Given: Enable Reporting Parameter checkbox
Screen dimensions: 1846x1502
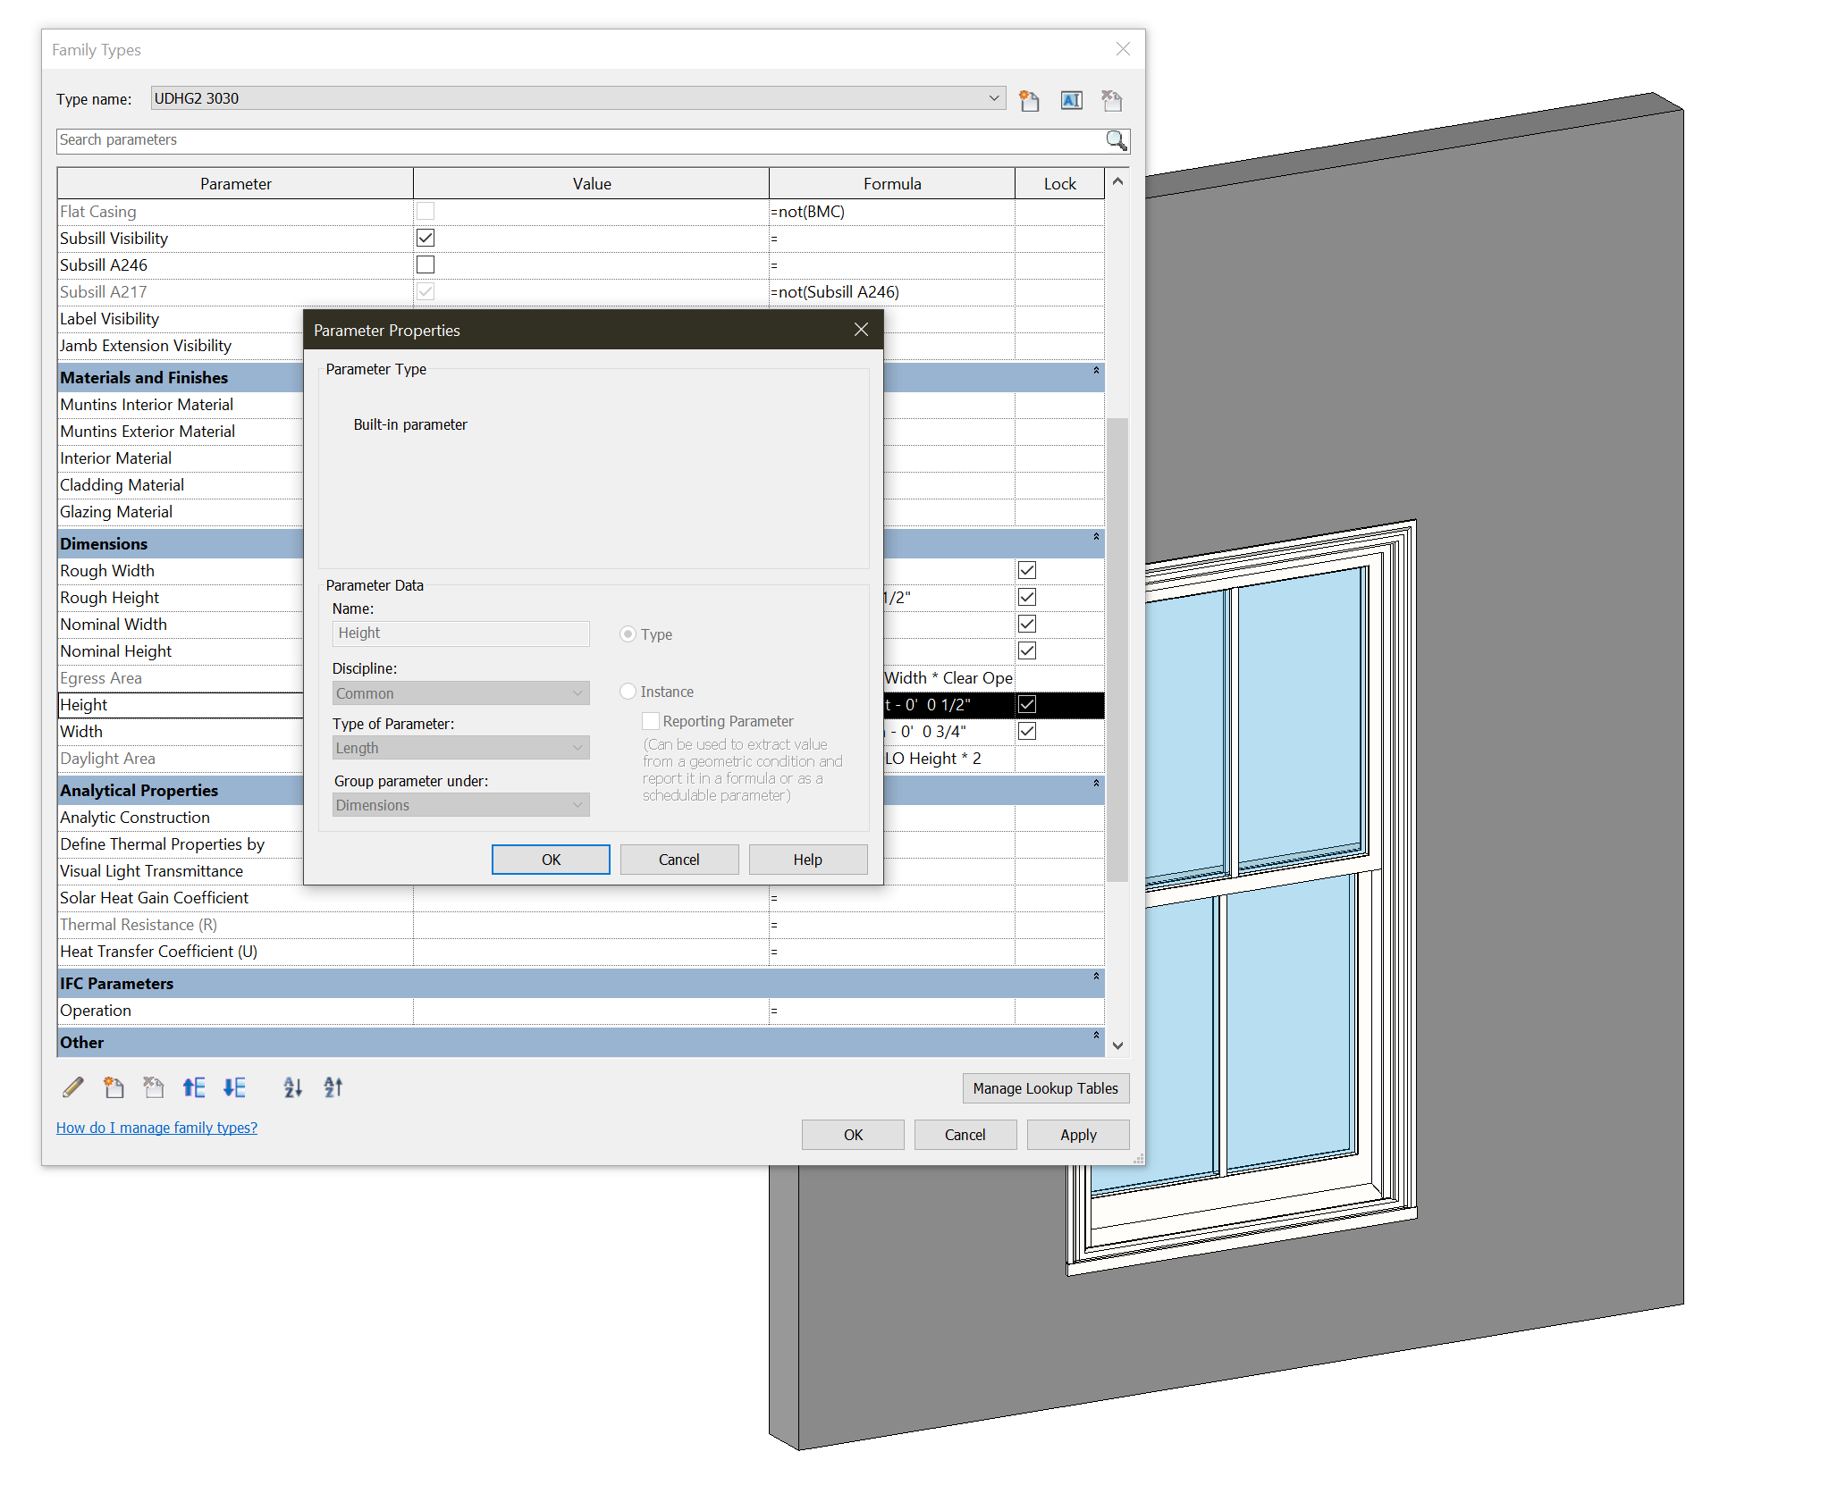Looking at the screenshot, I should point(650,720).
